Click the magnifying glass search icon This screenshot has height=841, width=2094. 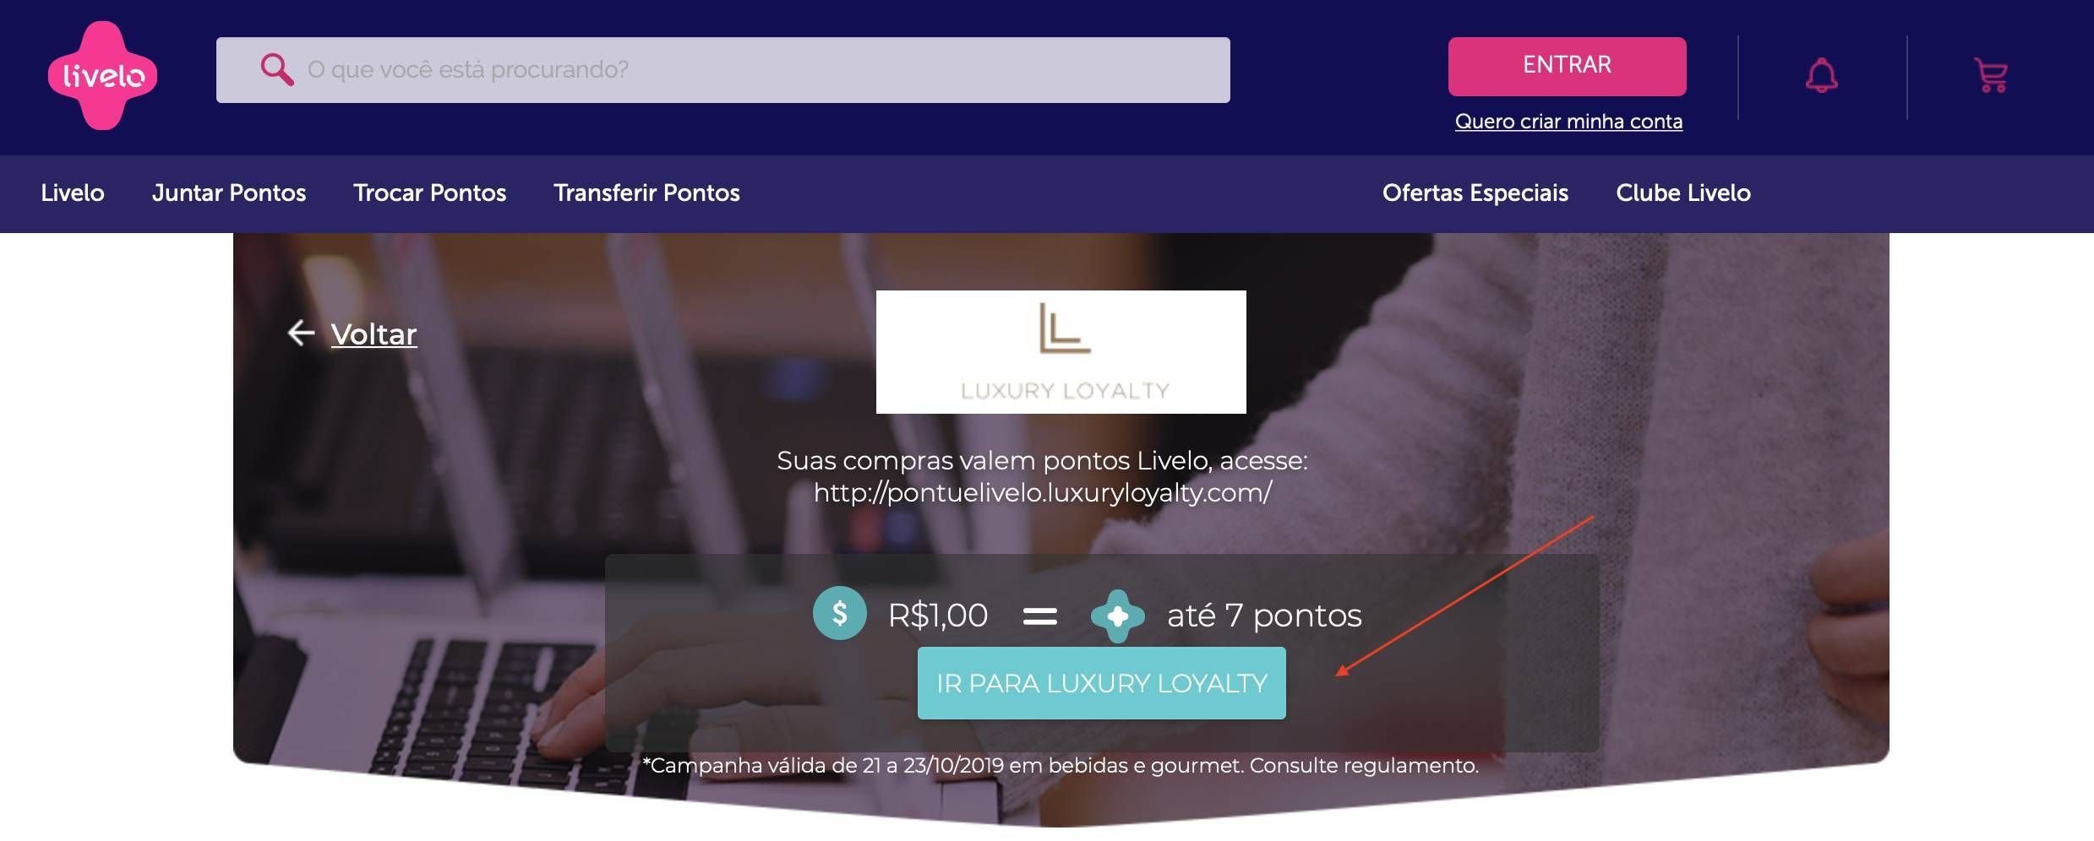click(x=276, y=69)
